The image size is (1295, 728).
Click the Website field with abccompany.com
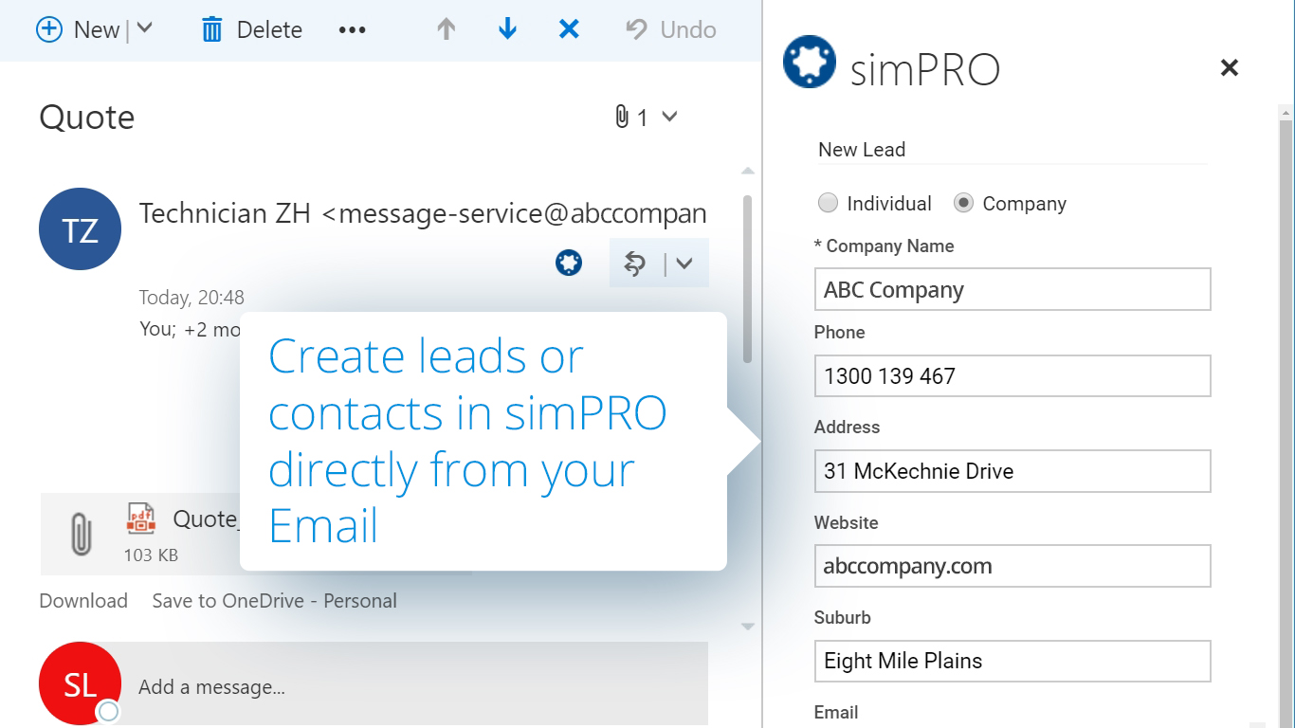click(x=1012, y=566)
